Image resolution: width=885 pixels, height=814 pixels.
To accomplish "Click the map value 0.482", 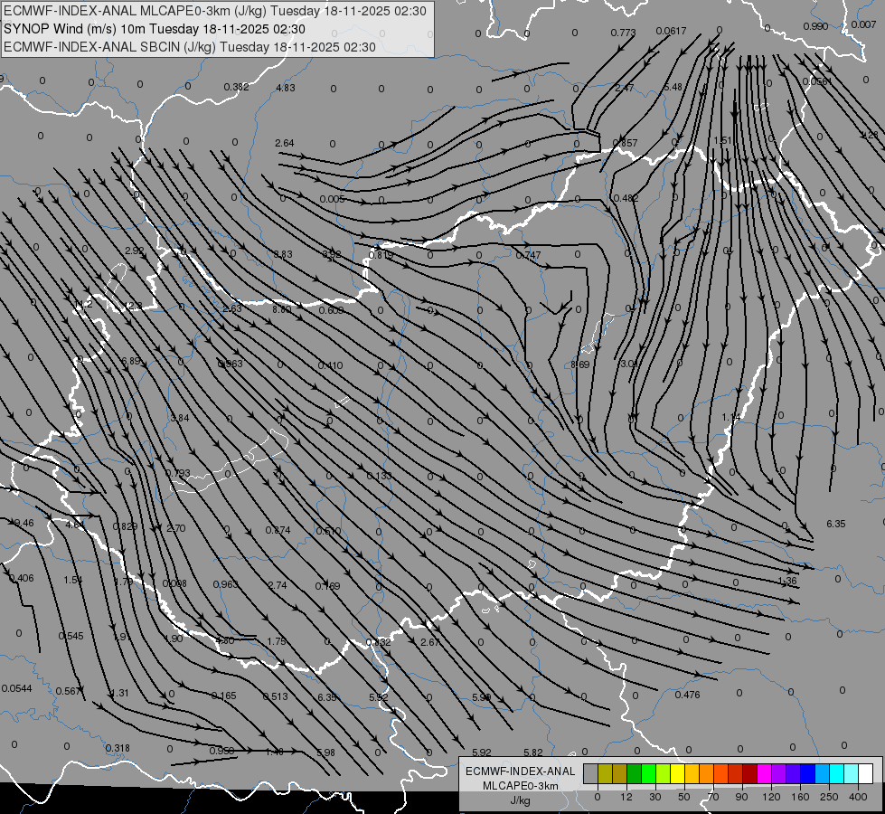I will click(x=626, y=198).
